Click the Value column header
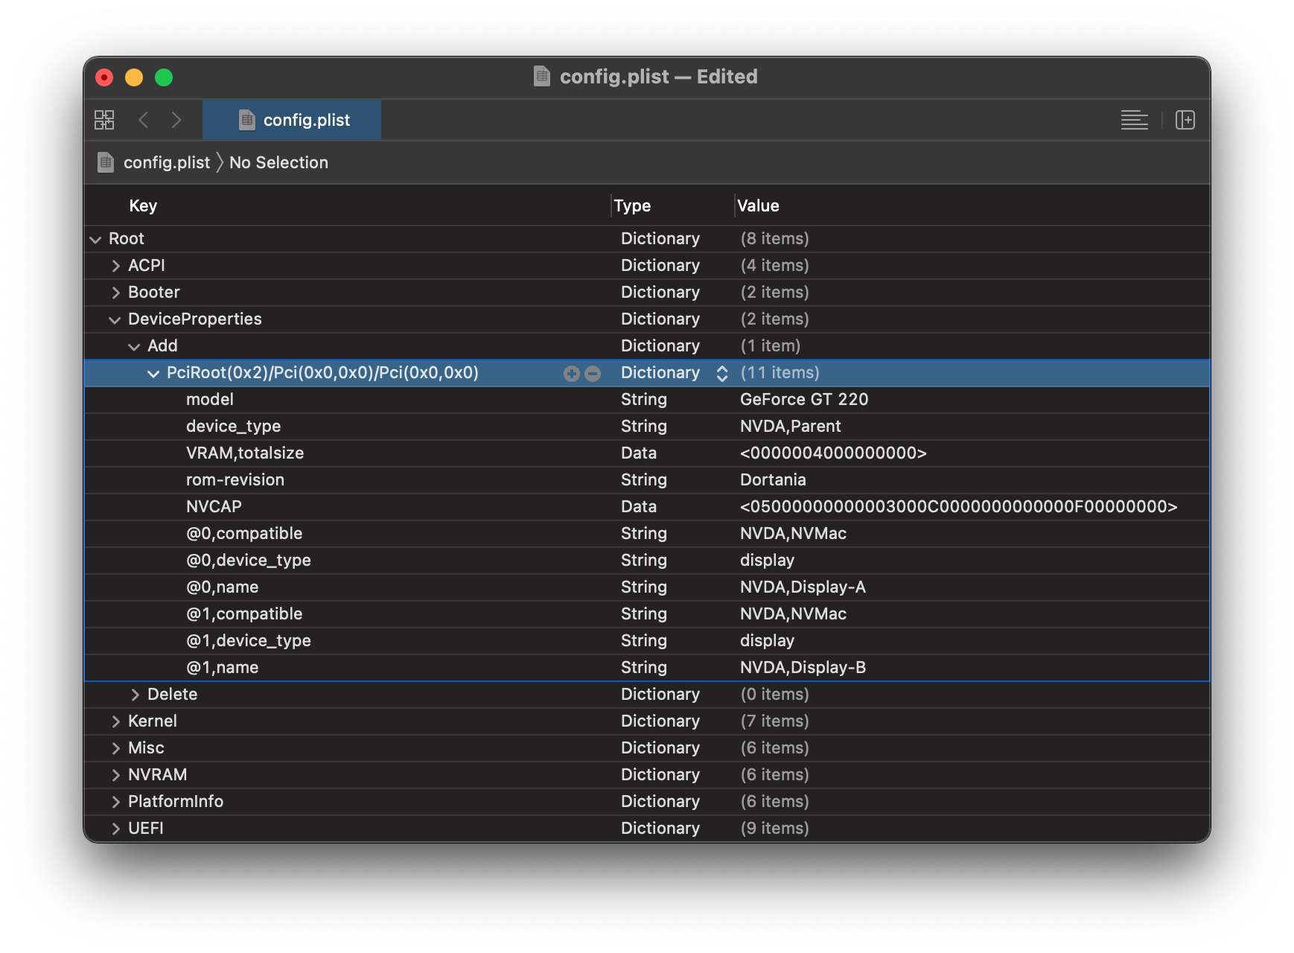The width and height of the screenshot is (1294, 953). tap(758, 205)
